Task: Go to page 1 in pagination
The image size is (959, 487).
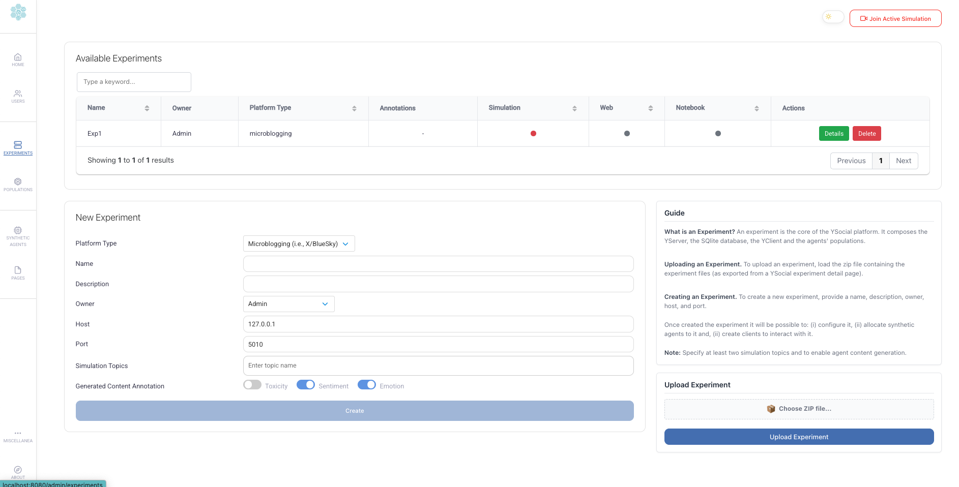Action: (881, 161)
